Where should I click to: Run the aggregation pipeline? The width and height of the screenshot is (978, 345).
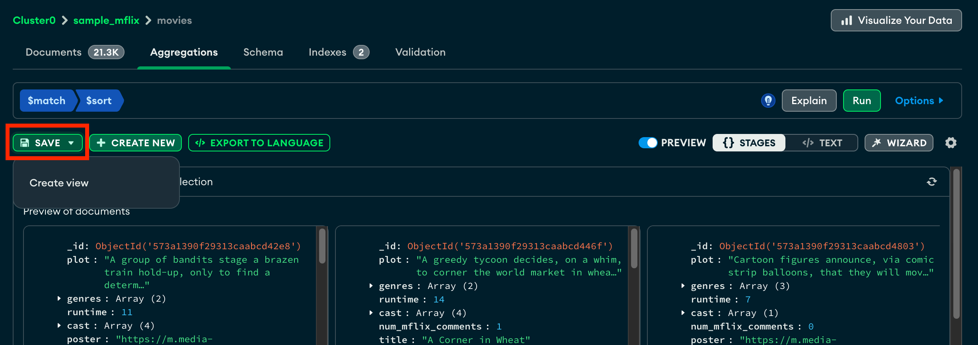(x=861, y=101)
